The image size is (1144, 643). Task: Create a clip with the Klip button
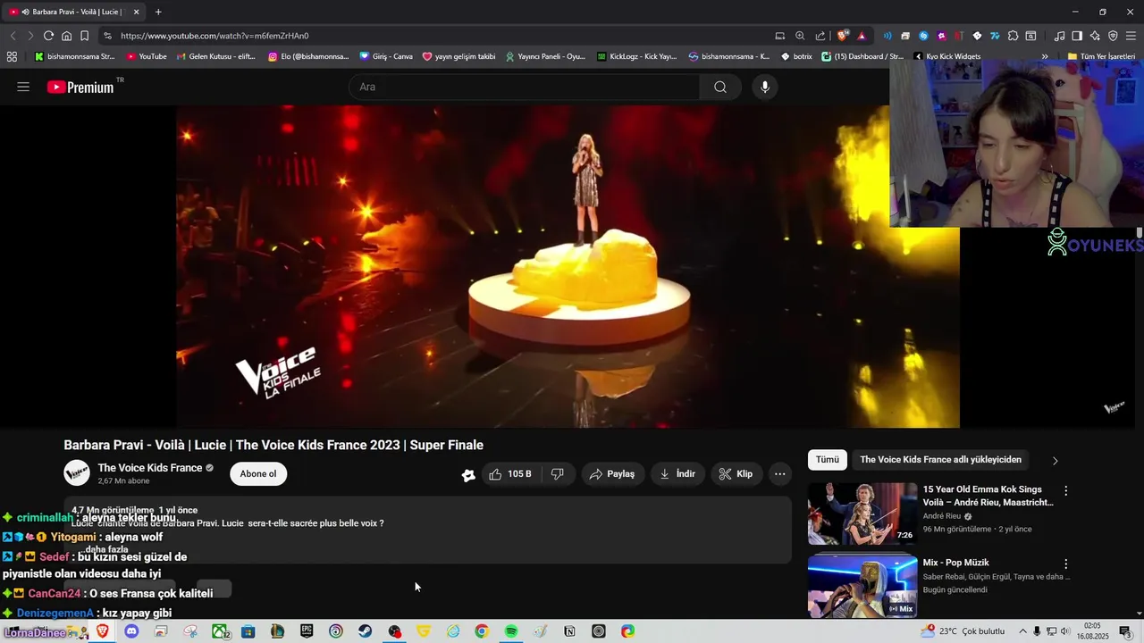pos(736,474)
